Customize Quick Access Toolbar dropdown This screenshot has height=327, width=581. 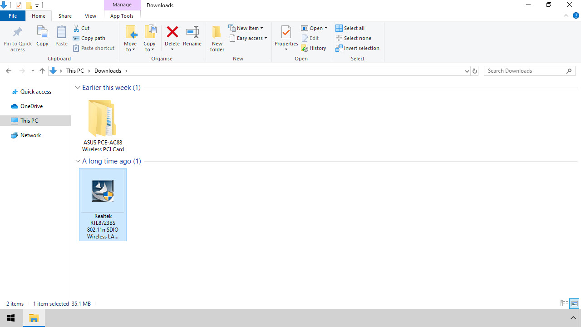point(37,5)
